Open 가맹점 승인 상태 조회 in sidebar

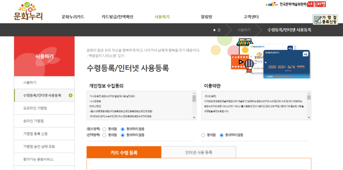pos(44,146)
